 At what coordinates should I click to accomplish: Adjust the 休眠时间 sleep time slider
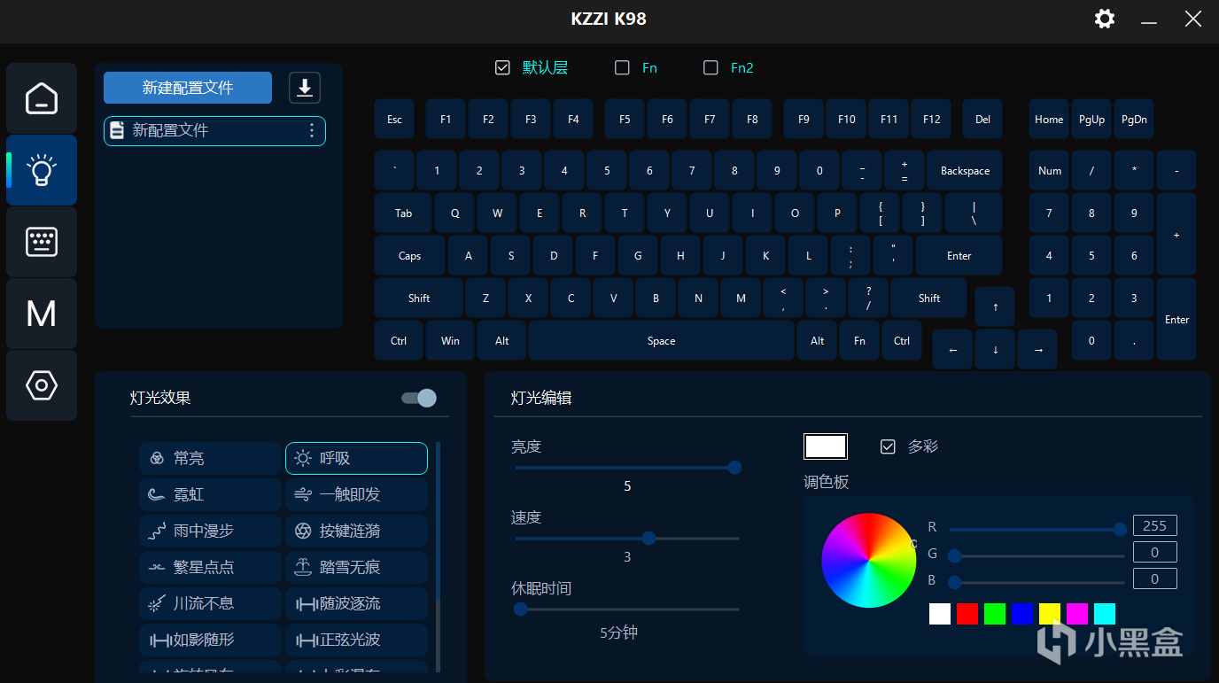click(x=627, y=609)
